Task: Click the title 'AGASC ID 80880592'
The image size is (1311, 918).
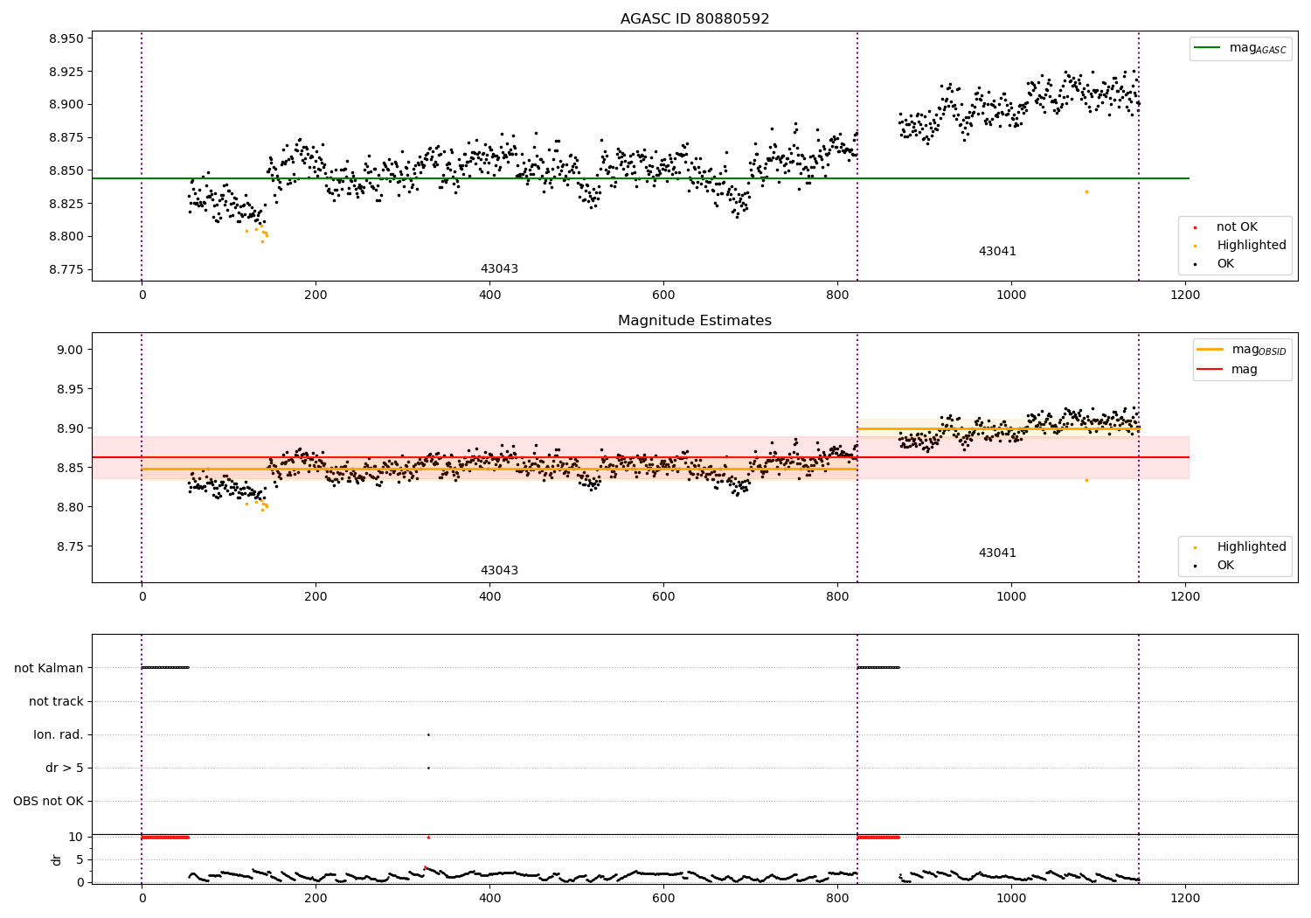Action: (695, 19)
